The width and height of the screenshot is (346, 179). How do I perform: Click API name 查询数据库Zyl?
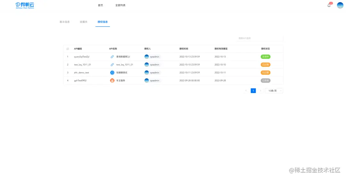(123, 57)
